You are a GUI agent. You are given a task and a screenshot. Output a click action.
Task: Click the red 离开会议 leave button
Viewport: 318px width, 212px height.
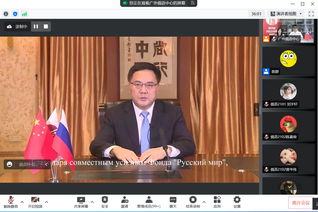coord(301,203)
